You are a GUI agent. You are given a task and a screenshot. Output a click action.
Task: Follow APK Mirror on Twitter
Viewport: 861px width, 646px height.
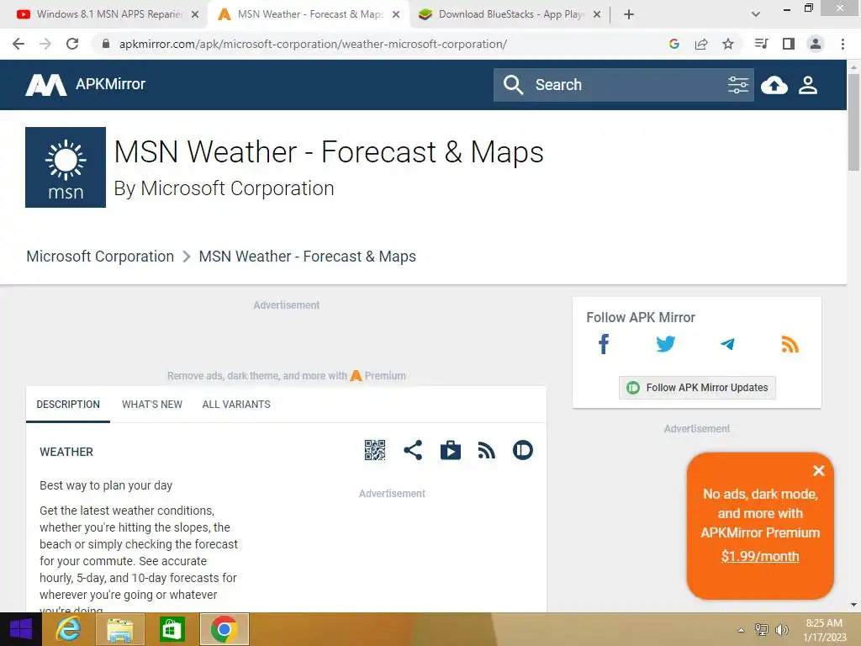point(666,344)
